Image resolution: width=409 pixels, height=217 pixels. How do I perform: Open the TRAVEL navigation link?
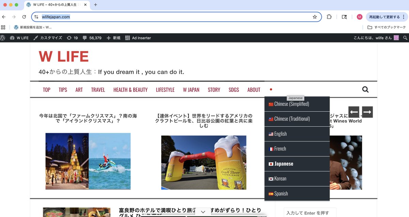pos(98,90)
